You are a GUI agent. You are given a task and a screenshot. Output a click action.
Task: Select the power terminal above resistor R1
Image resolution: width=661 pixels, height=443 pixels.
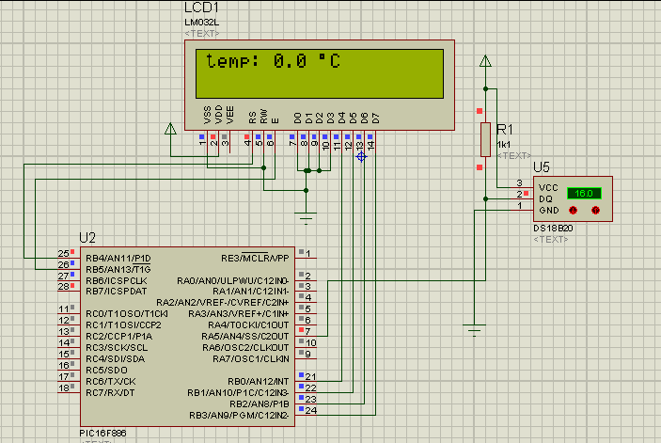pyautogui.click(x=485, y=63)
